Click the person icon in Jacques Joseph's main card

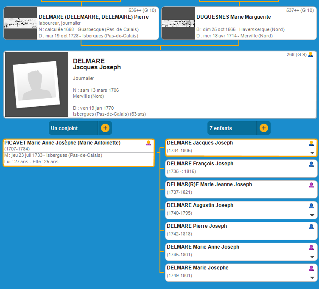(311, 55)
